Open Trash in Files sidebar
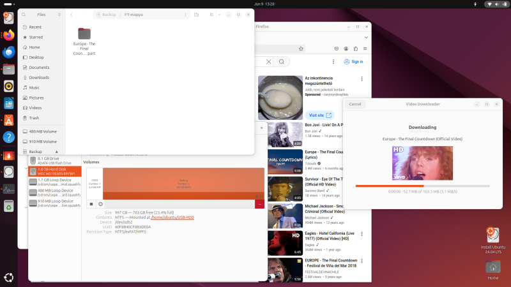 (42, 118)
